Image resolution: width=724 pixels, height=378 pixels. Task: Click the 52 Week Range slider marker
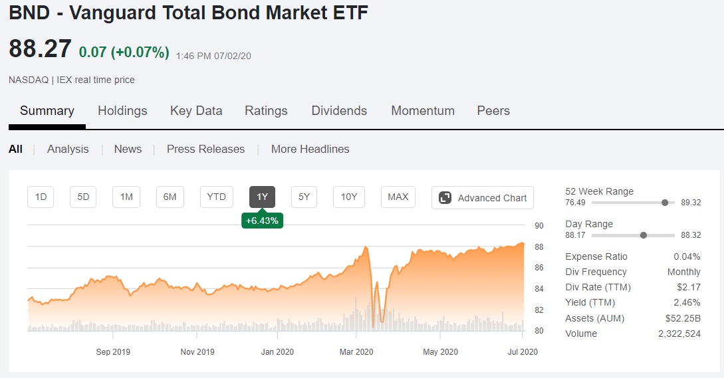[665, 203]
